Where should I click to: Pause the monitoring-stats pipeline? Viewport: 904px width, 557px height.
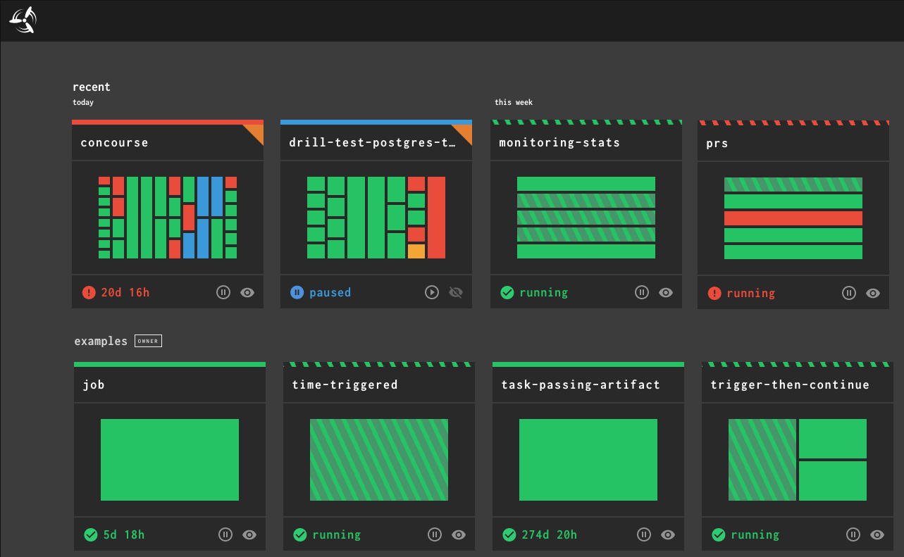pyautogui.click(x=641, y=292)
